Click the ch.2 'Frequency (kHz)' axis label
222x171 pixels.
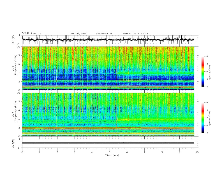pos(16,111)
